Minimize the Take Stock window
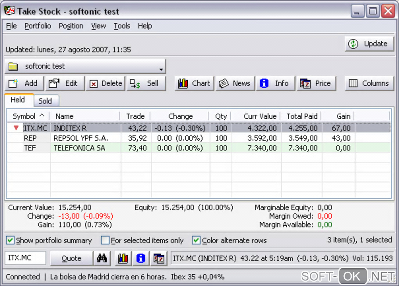Image resolution: width=399 pixels, height=286 pixels. point(357,11)
